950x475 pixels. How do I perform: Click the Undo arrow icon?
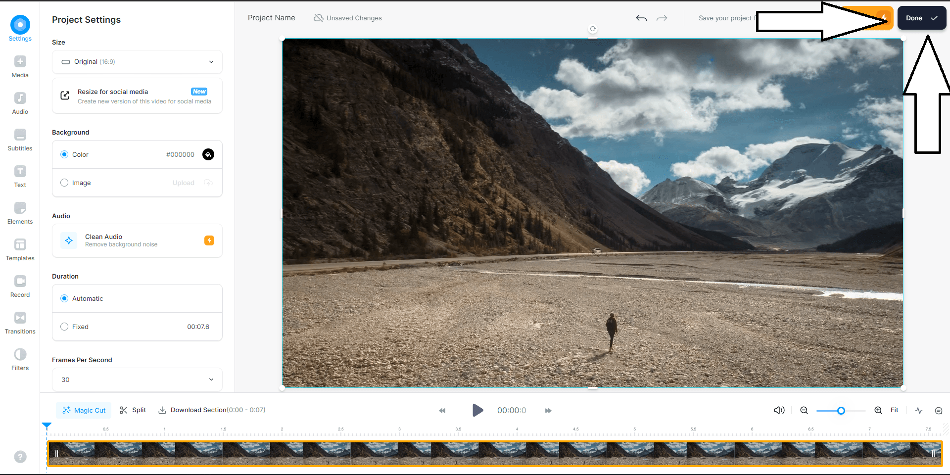point(641,18)
